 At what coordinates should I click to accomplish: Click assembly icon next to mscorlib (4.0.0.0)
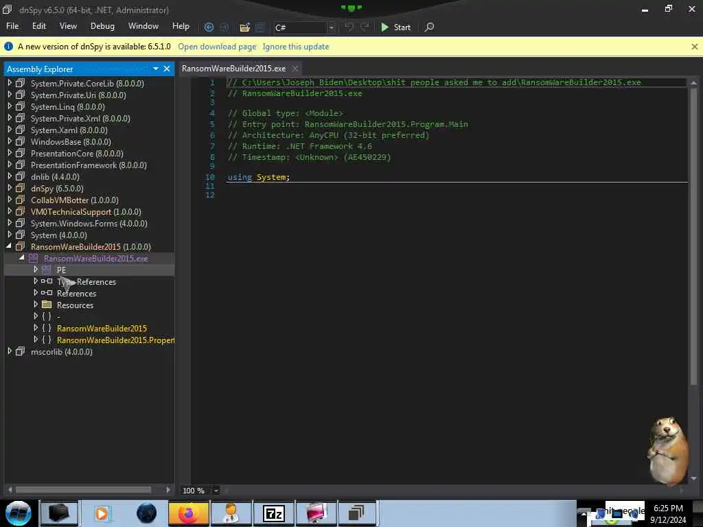[x=20, y=351]
